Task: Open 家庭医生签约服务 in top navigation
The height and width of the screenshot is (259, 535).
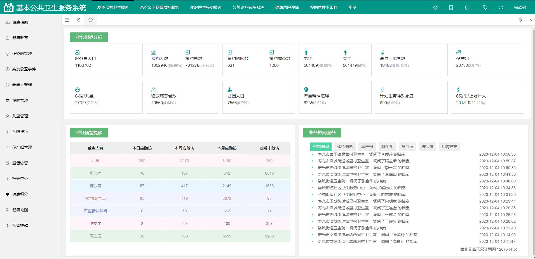Action: [x=206, y=7]
